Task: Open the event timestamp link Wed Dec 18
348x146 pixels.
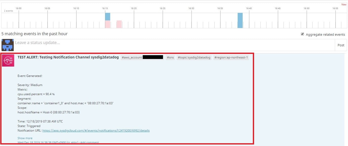Action: [x=48, y=142]
